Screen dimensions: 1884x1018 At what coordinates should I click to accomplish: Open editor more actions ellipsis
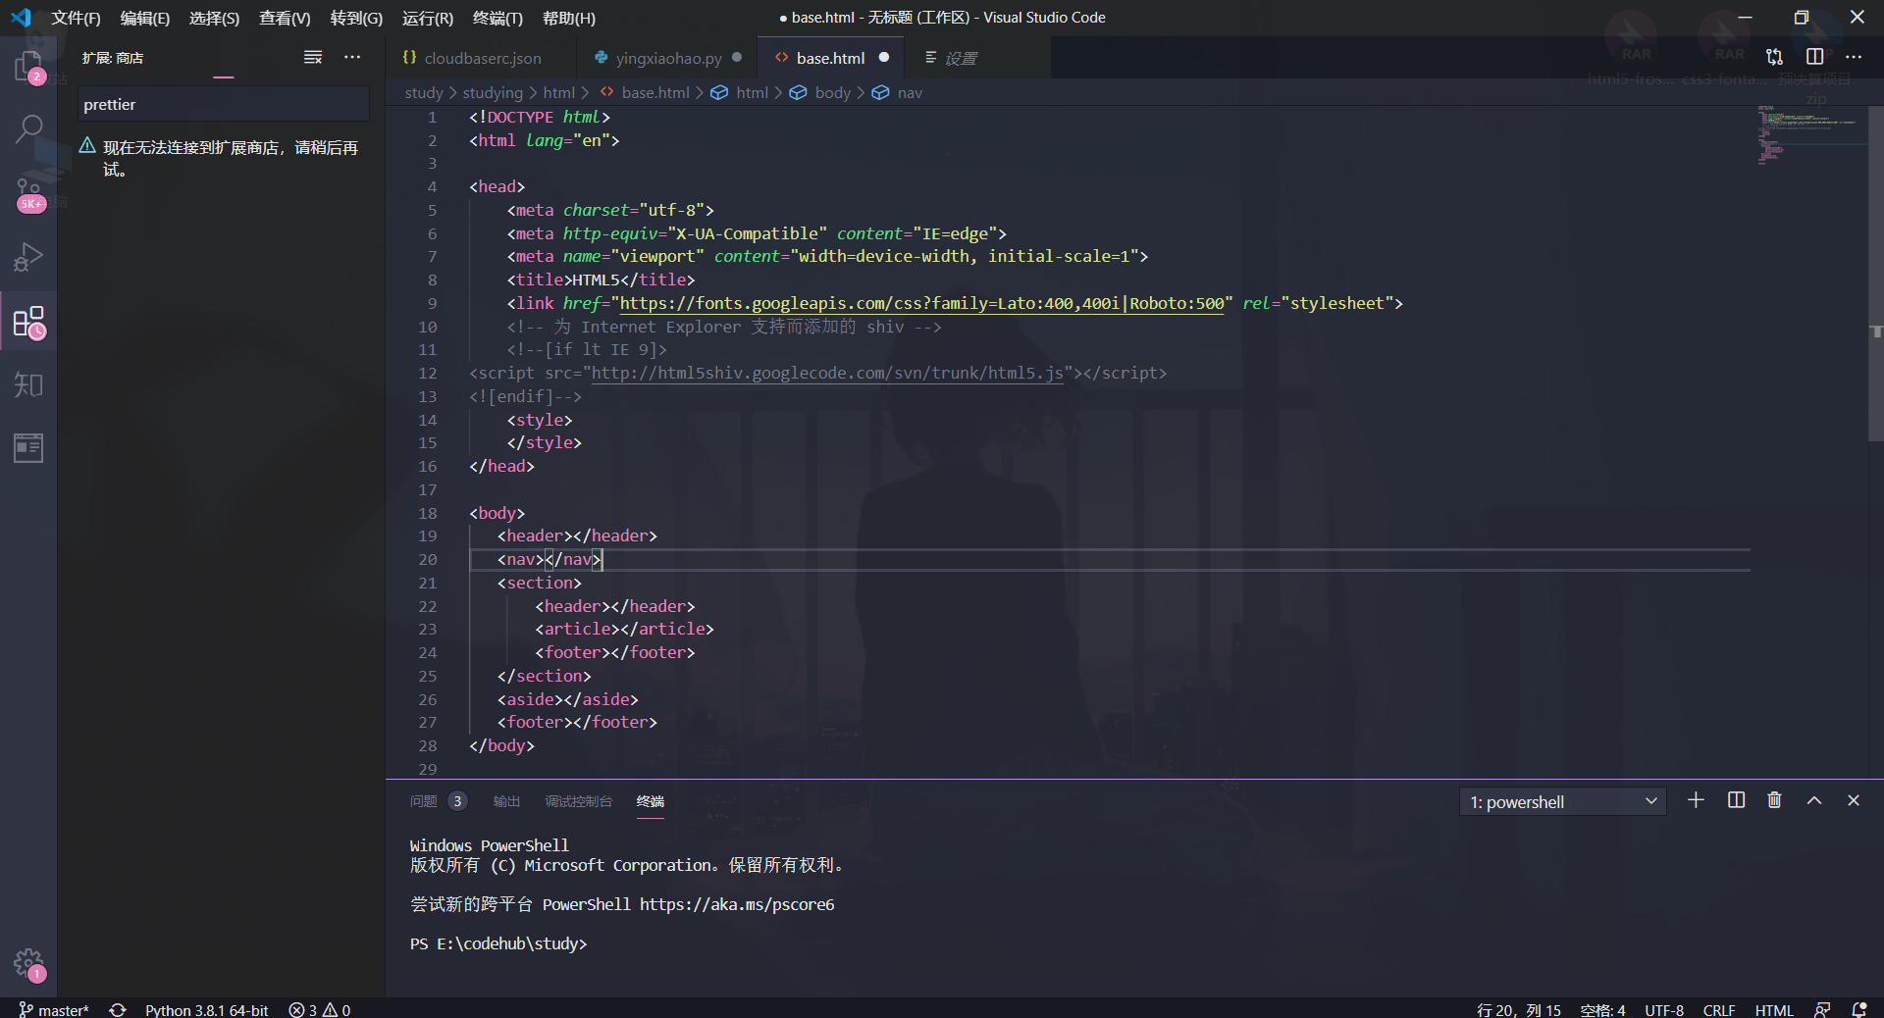pyautogui.click(x=1854, y=57)
